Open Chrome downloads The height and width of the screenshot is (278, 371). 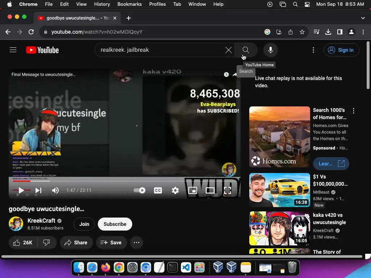click(328, 32)
